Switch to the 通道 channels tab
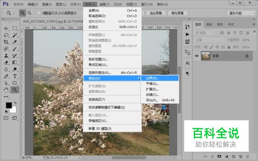This screenshot has width=258, height=161. 209,24
